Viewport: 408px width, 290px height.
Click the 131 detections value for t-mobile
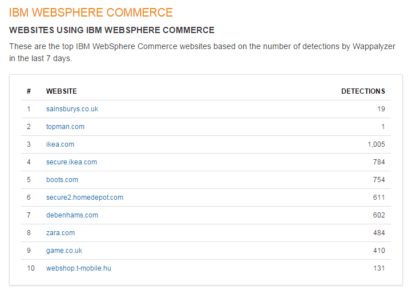tap(379, 268)
